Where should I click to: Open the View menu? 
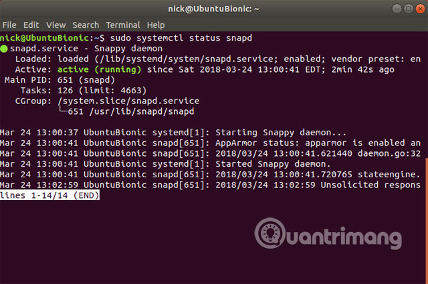point(56,25)
